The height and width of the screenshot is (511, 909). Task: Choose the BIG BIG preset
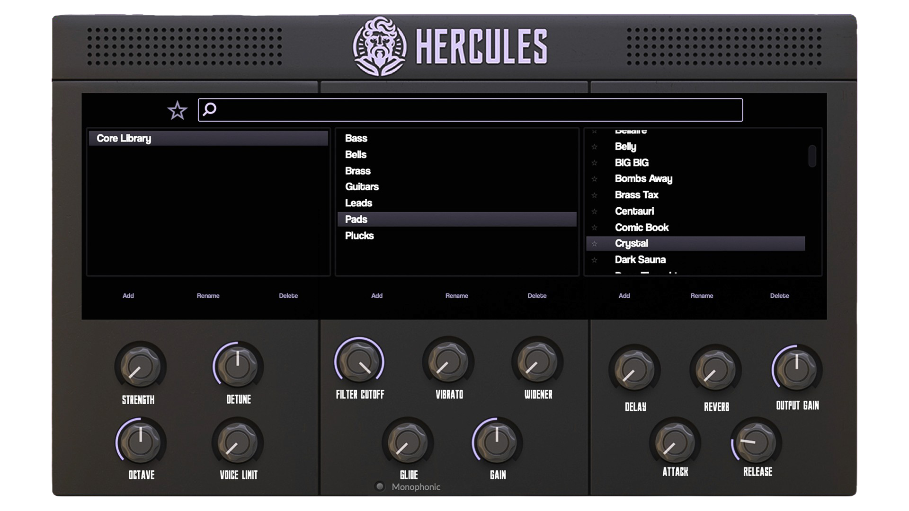(x=632, y=163)
